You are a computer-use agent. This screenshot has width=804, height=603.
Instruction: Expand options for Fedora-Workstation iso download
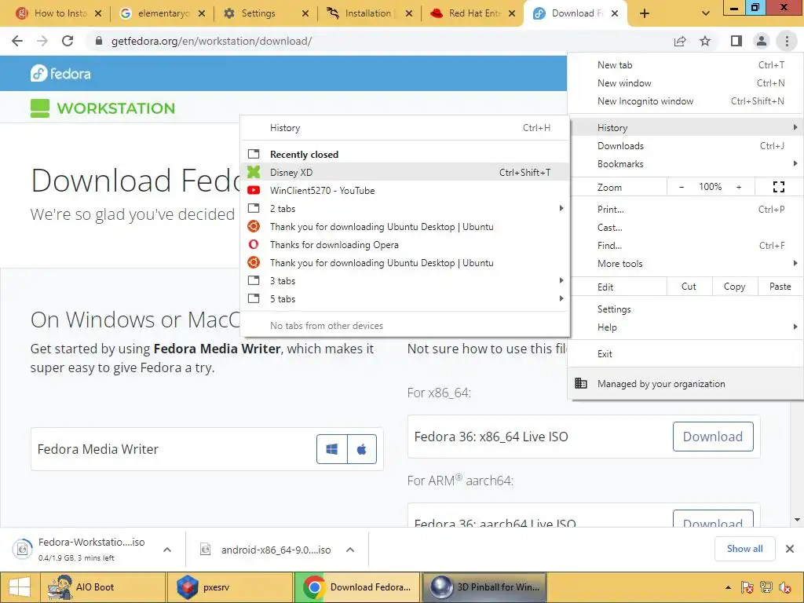point(167,550)
